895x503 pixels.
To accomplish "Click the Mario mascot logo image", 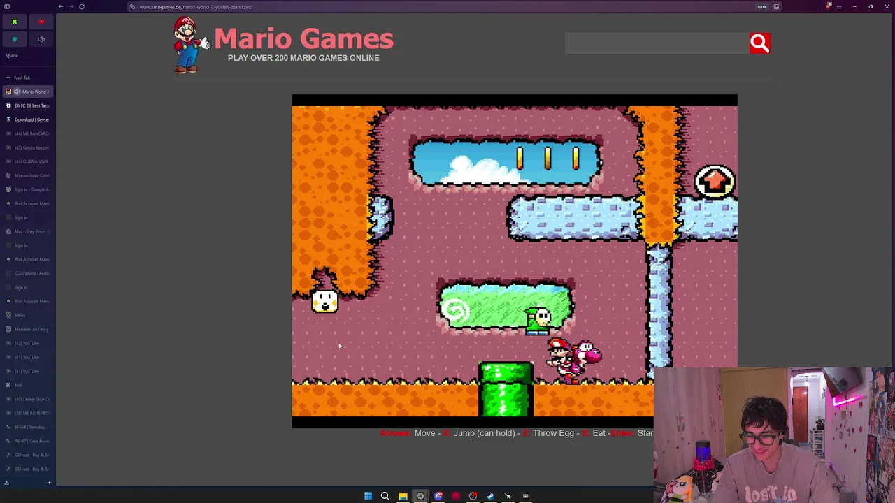I will coord(190,45).
